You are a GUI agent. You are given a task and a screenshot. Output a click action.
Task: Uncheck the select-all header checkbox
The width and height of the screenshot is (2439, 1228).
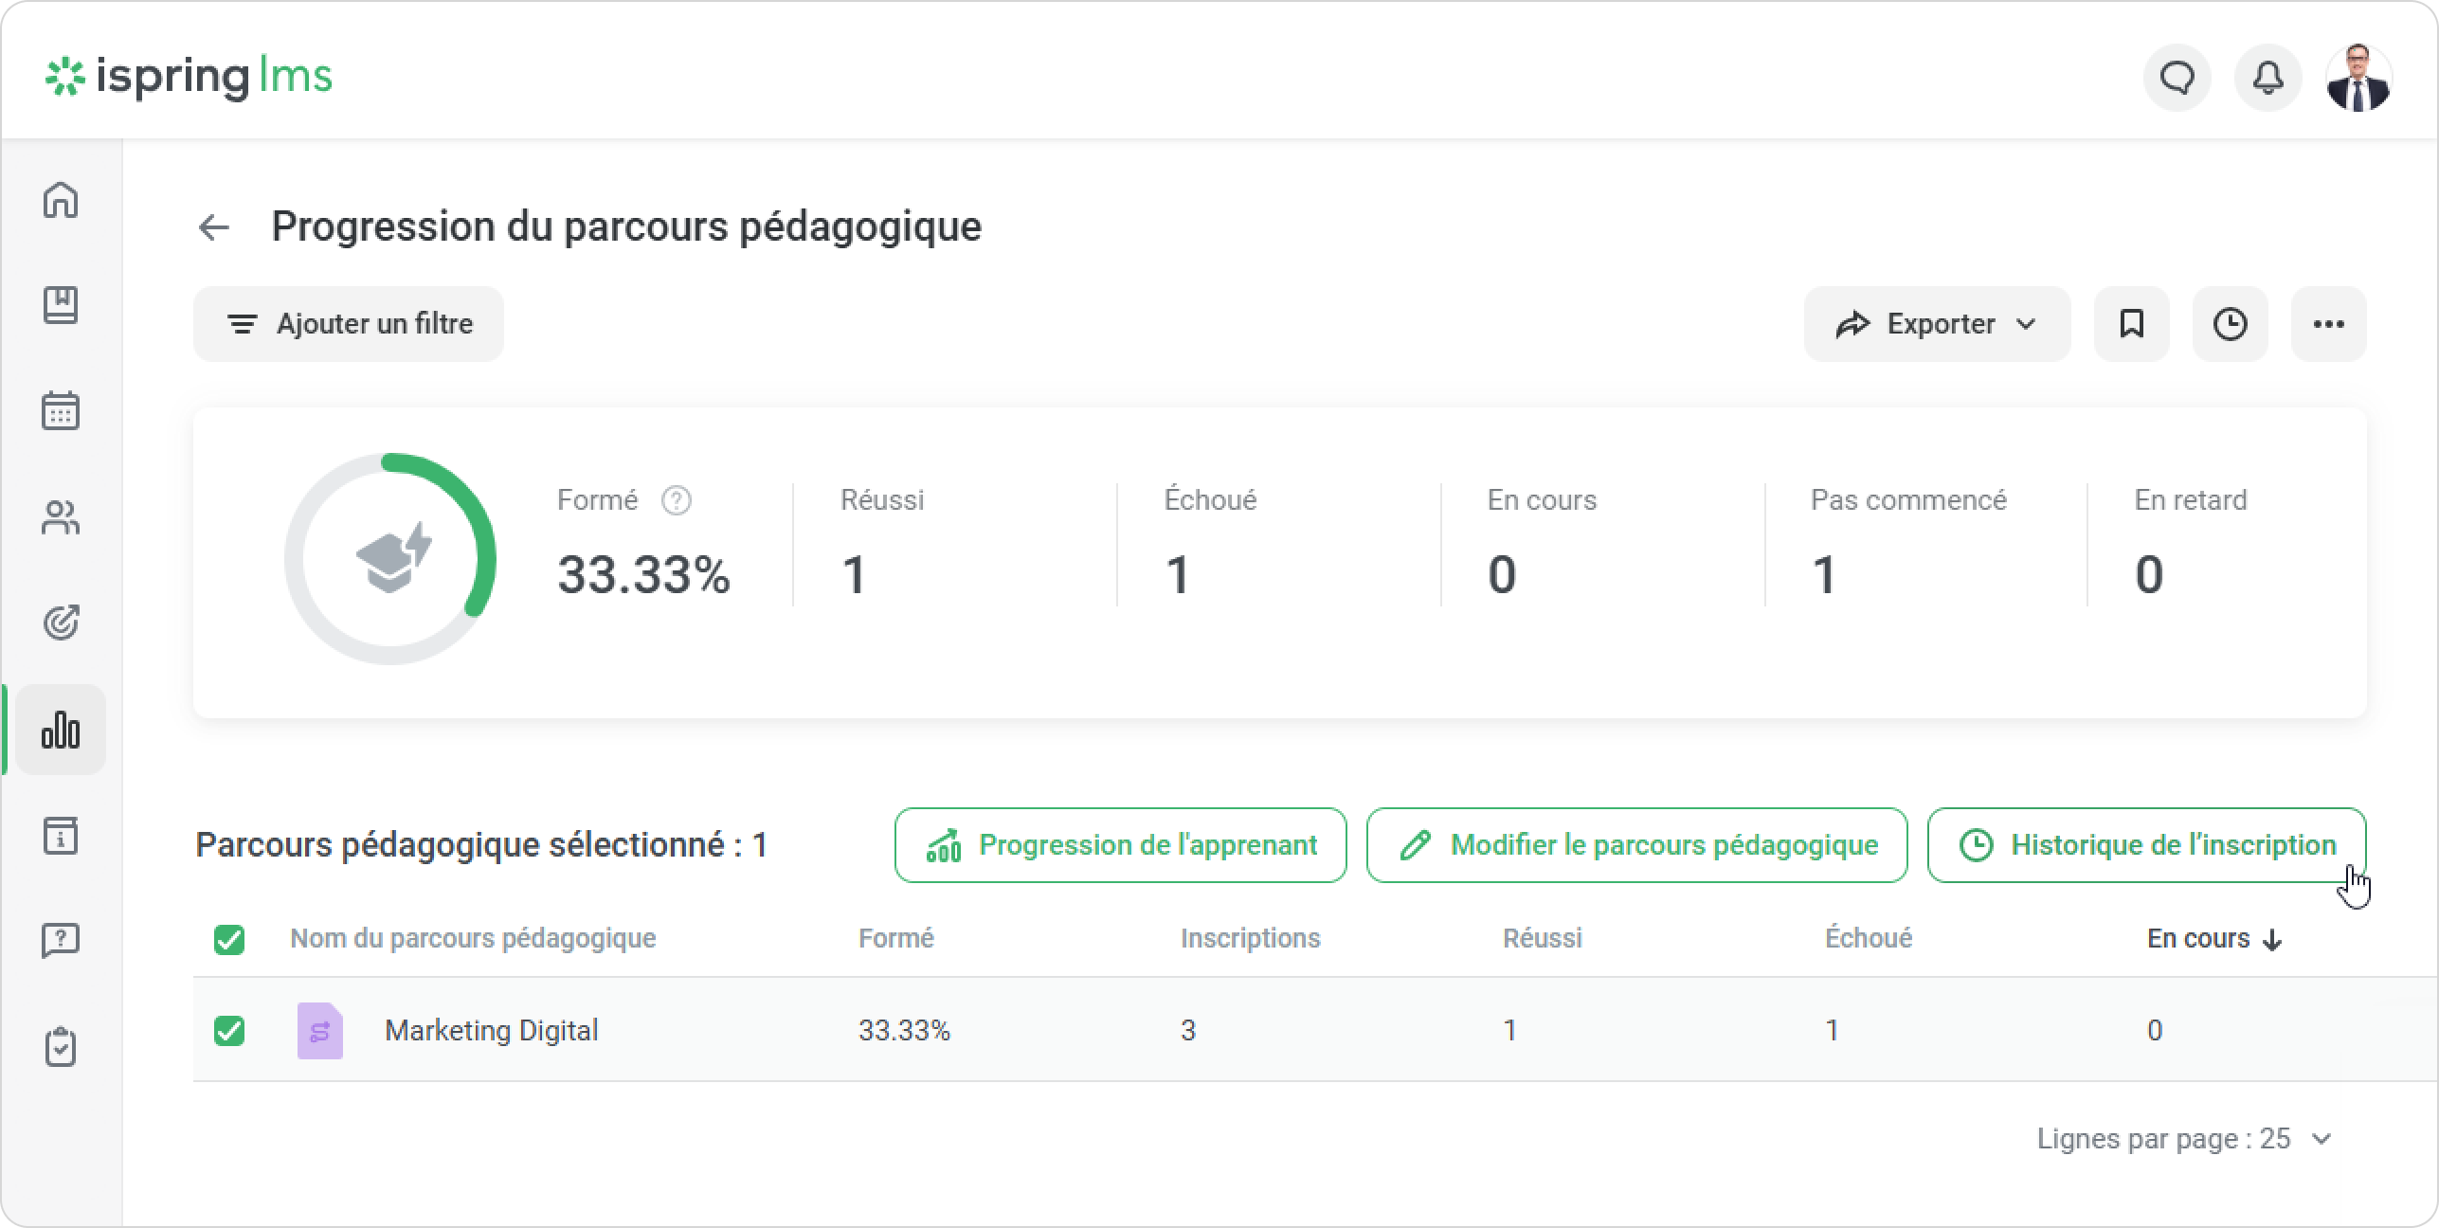click(229, 940)
